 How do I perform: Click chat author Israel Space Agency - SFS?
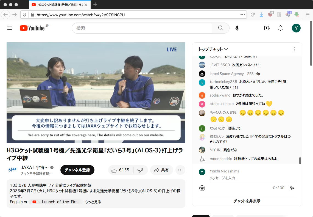click(x=231, y=74)
